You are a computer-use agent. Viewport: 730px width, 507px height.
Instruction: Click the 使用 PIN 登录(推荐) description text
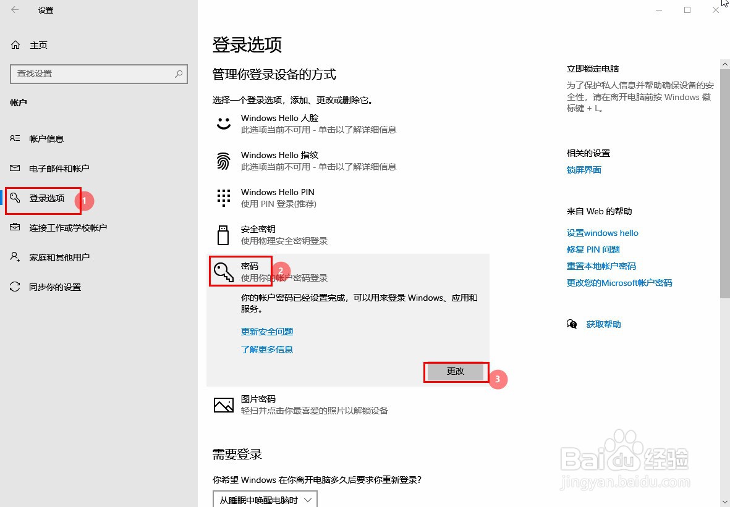278,204
